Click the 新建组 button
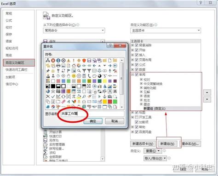The height and width of the screenshot is (176, 218). [x=167, y=144]
